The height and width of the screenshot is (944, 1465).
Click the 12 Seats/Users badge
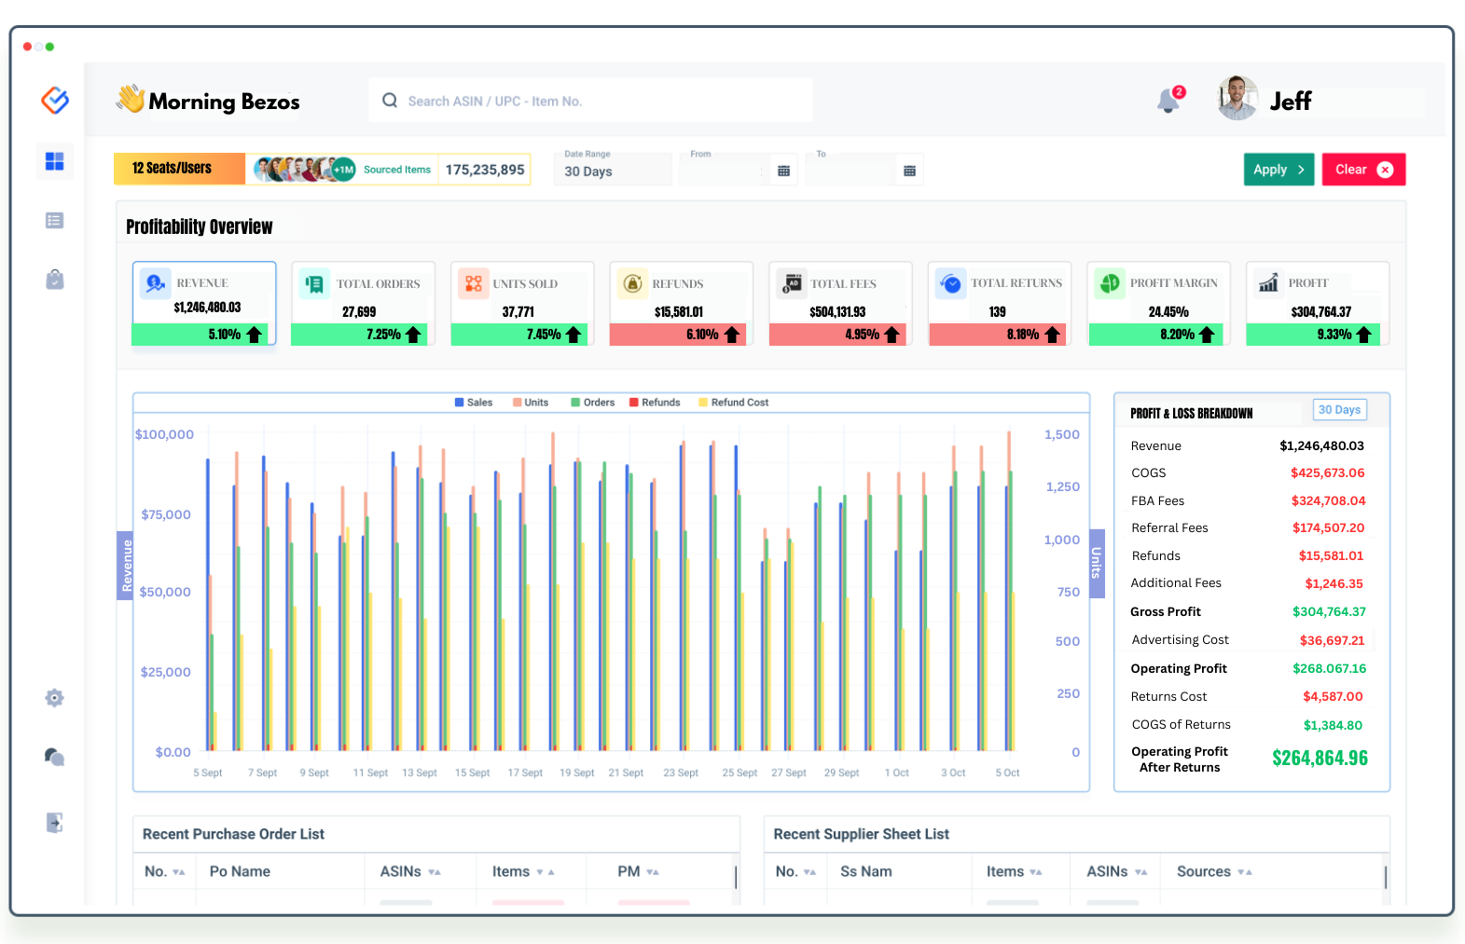179,169
